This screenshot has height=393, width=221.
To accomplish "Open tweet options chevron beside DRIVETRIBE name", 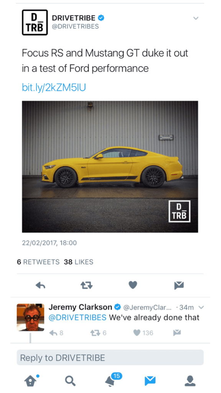I will (x=196, y=18).
